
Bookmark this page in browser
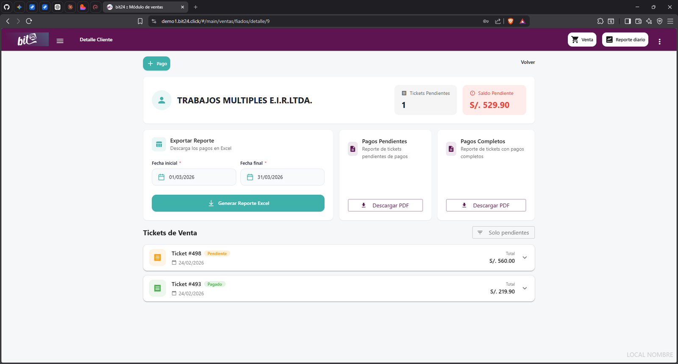click(x=140, y=21)
